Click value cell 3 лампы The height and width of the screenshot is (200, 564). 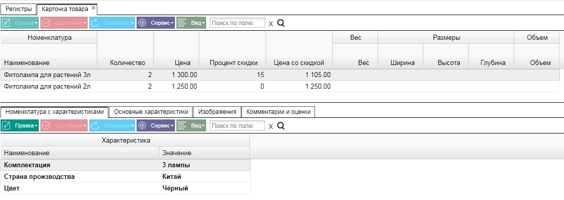point(204,165)
